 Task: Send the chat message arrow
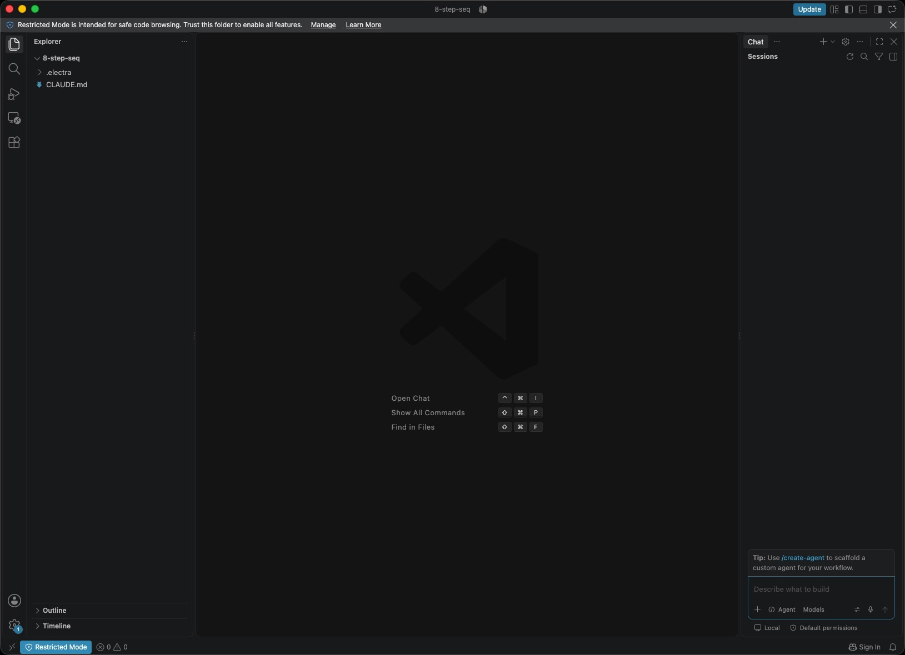point(885,609)
